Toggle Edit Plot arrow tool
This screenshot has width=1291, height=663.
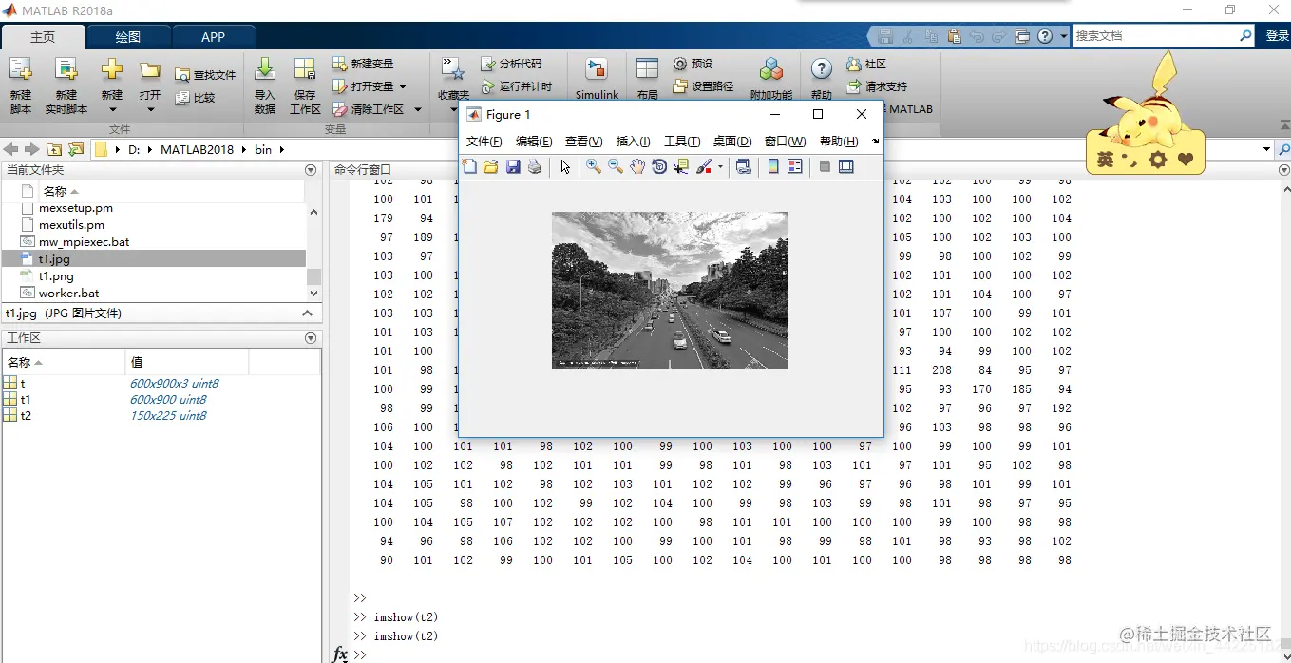[565, 167]
